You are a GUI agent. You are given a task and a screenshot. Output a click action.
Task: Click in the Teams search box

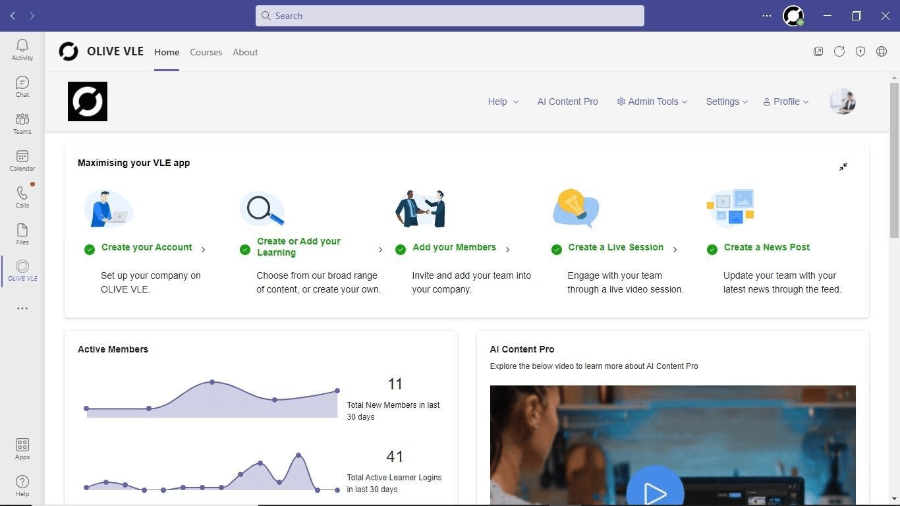tap(450, 16)
